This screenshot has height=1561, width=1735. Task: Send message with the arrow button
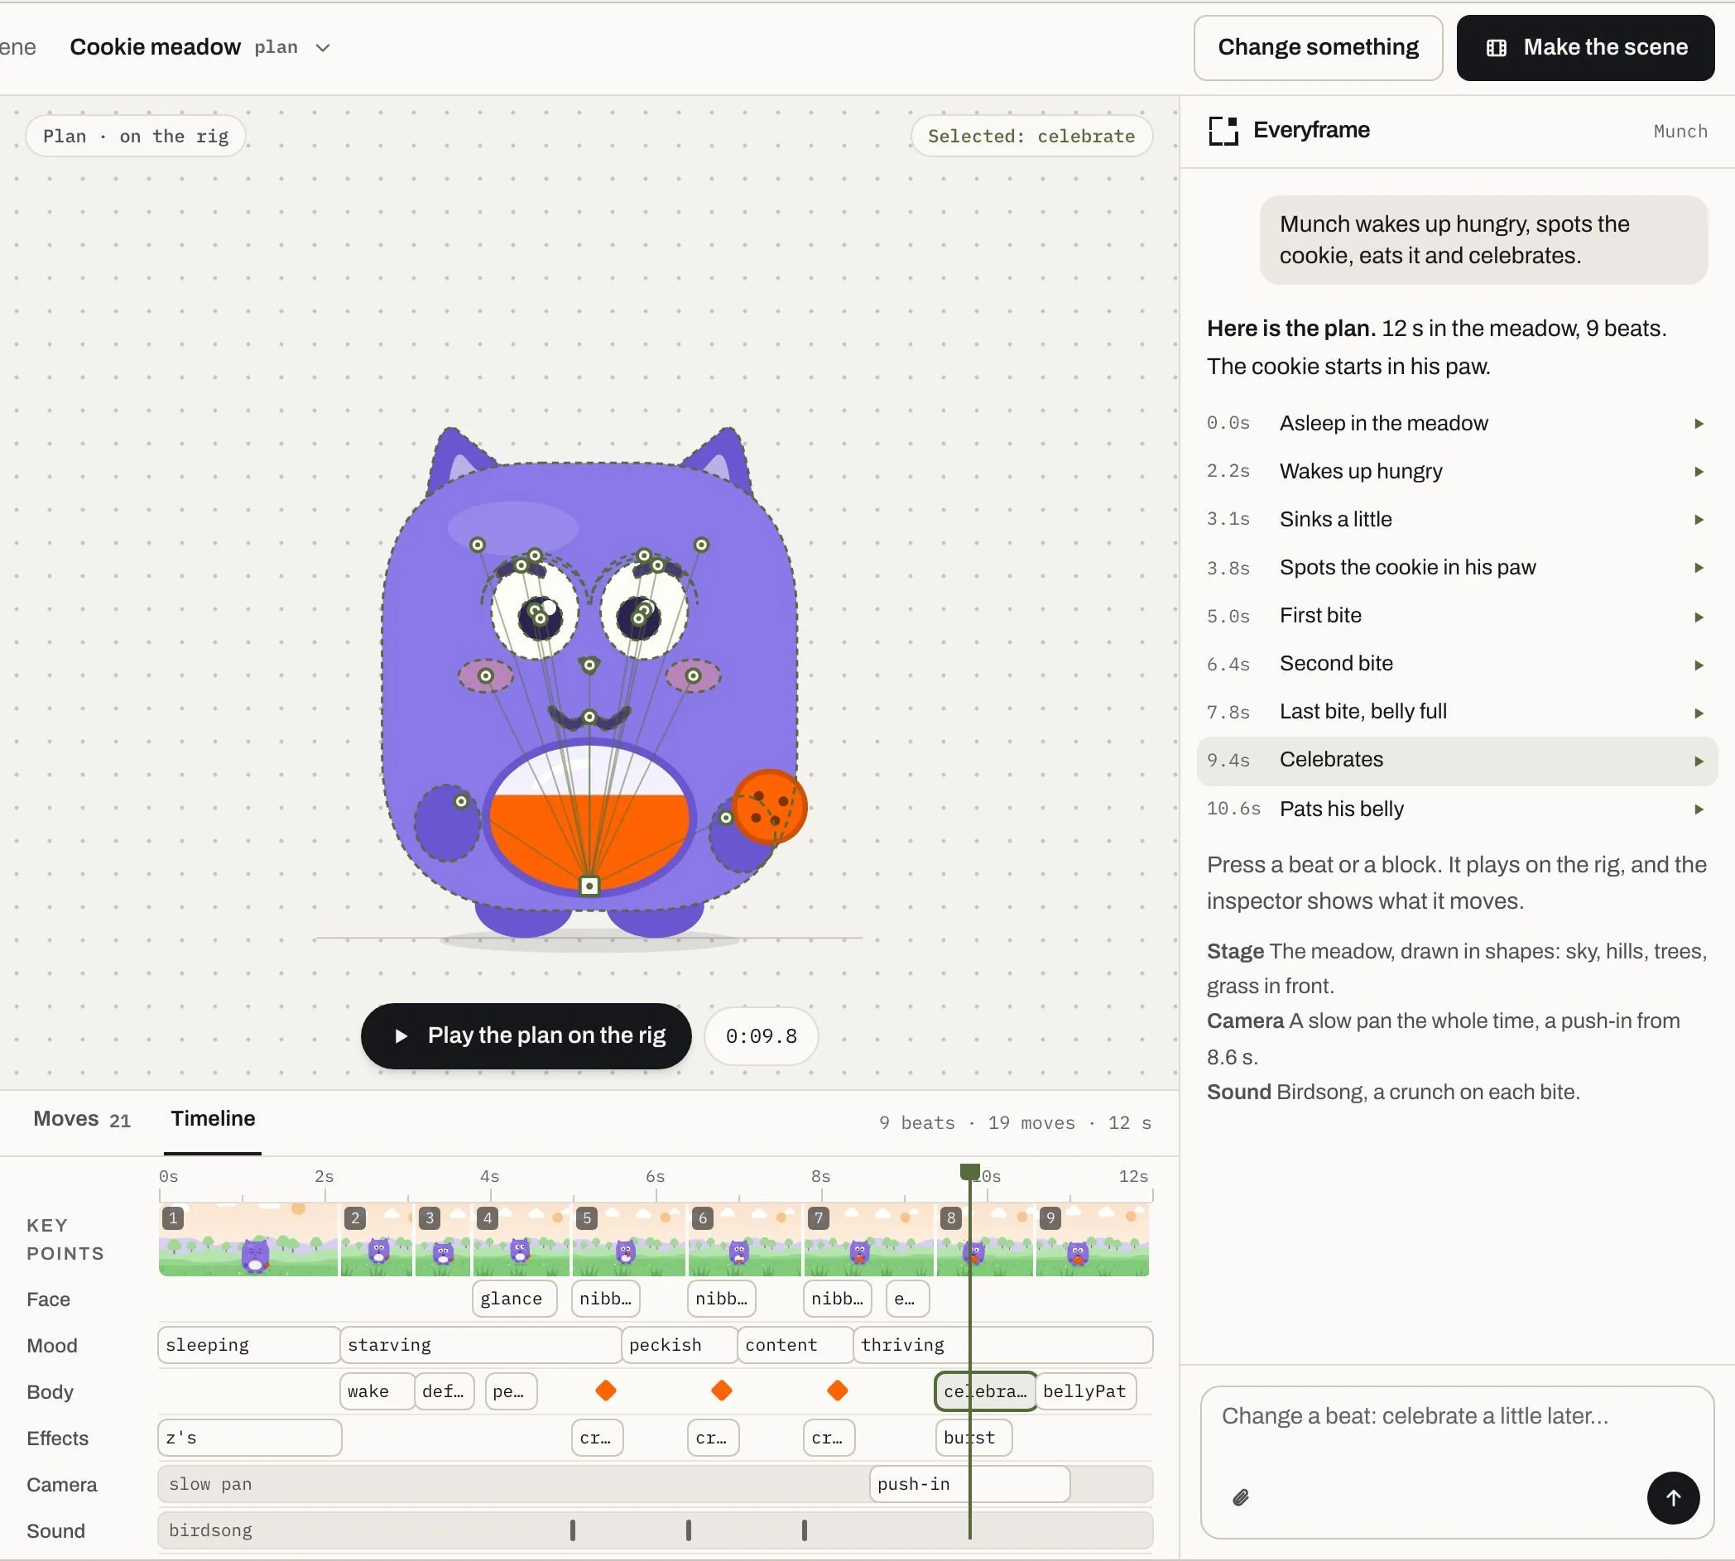point(1672,1497)
